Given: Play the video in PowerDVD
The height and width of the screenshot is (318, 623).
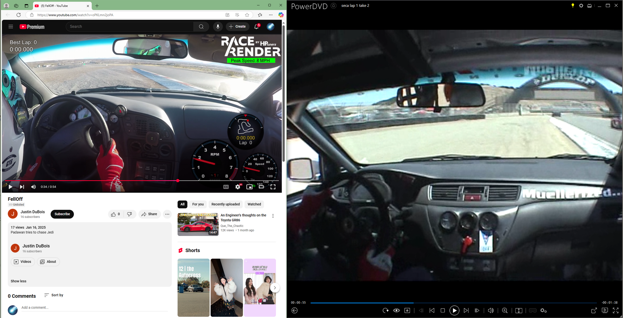Looking at the screenshot, I should (x=454, y=310).
